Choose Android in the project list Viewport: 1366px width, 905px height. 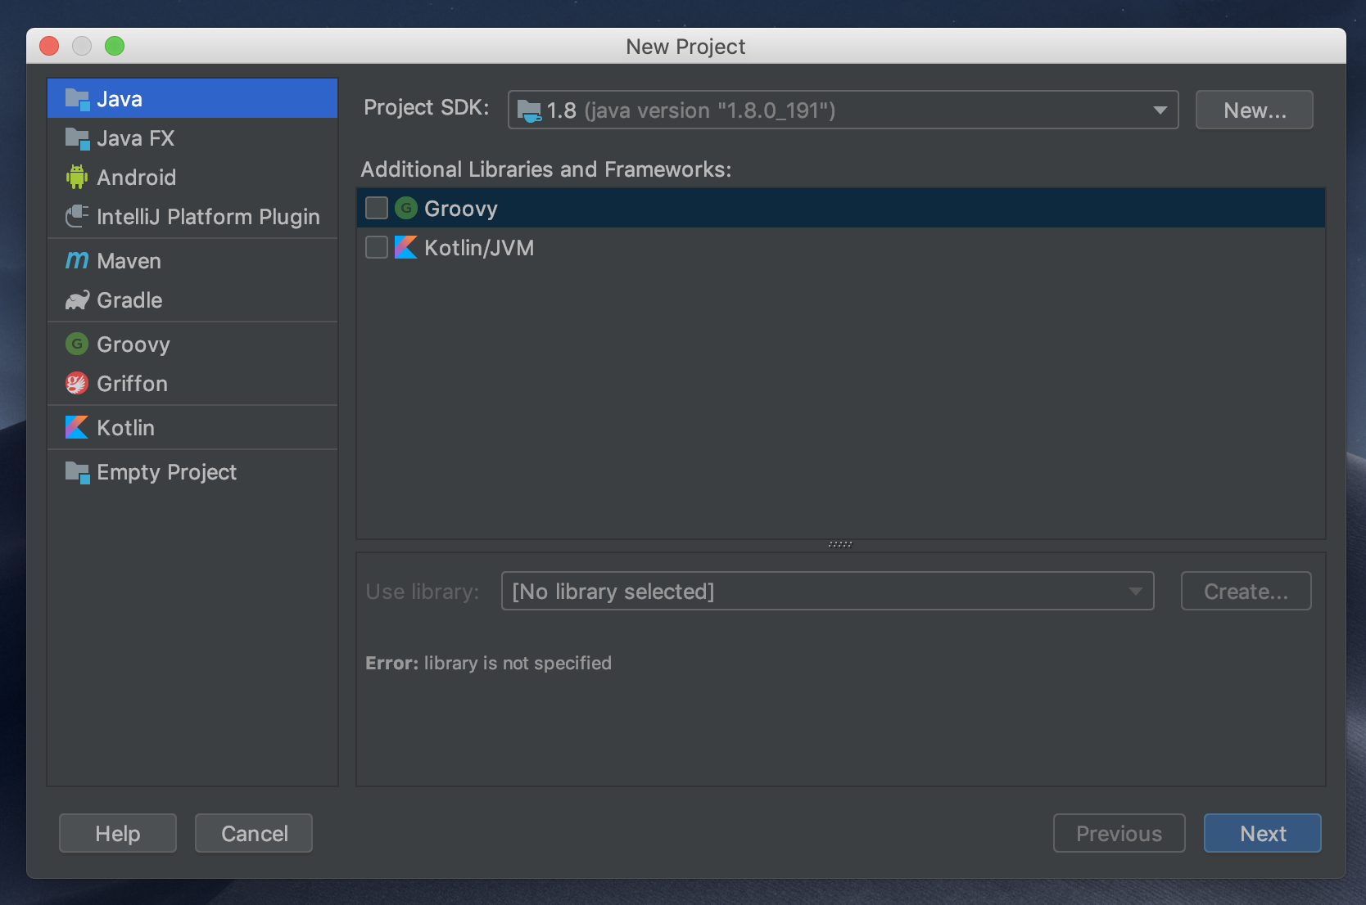pos(192,178)
